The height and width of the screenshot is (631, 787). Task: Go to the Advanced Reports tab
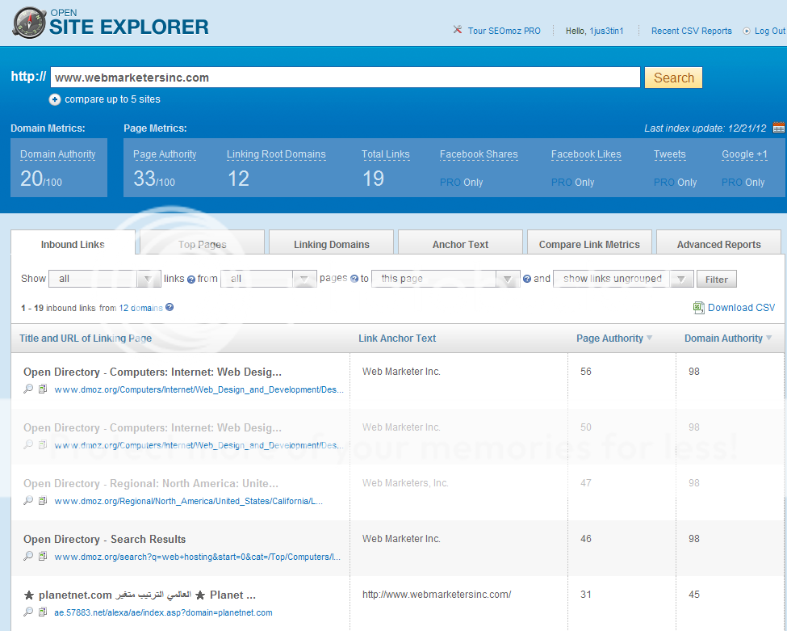pyautogui.click(x=718, y=244)
